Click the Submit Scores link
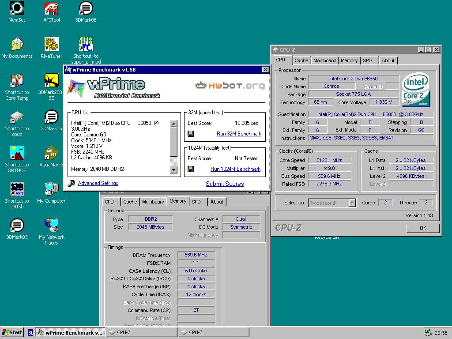This screenshot has width=452, height=339. click(x=225, y=184)
